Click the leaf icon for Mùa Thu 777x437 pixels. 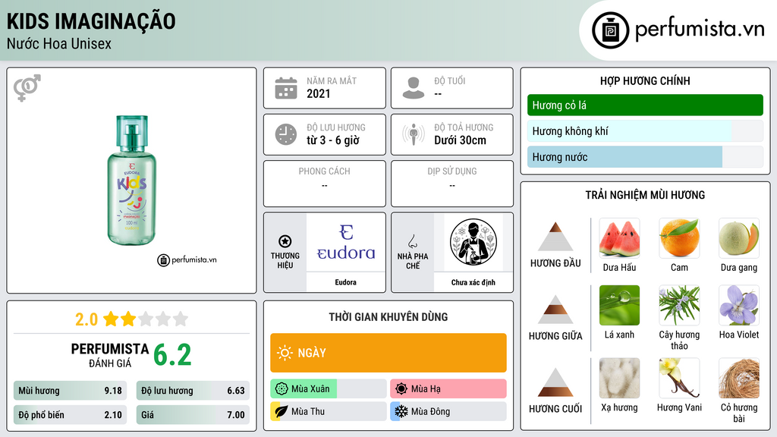click(x=282, y=411)
